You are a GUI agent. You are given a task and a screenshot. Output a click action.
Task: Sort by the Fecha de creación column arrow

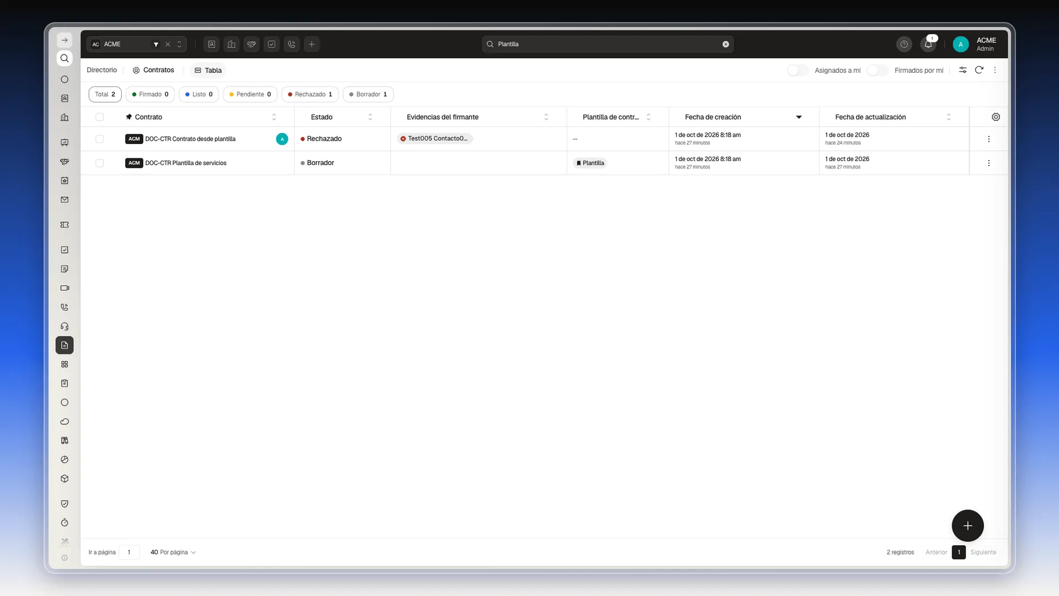click(799, 117)
